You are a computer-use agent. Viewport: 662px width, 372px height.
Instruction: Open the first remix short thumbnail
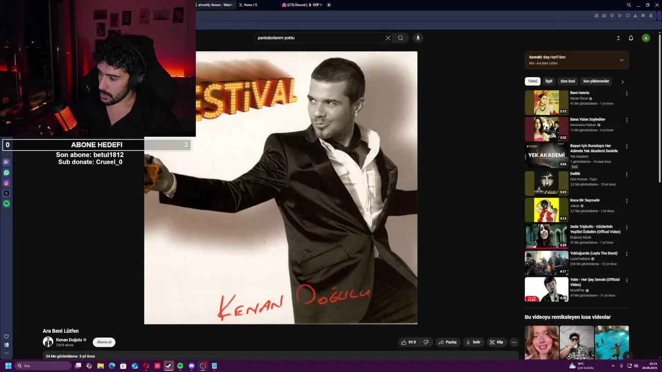click(x=541, y=342)
